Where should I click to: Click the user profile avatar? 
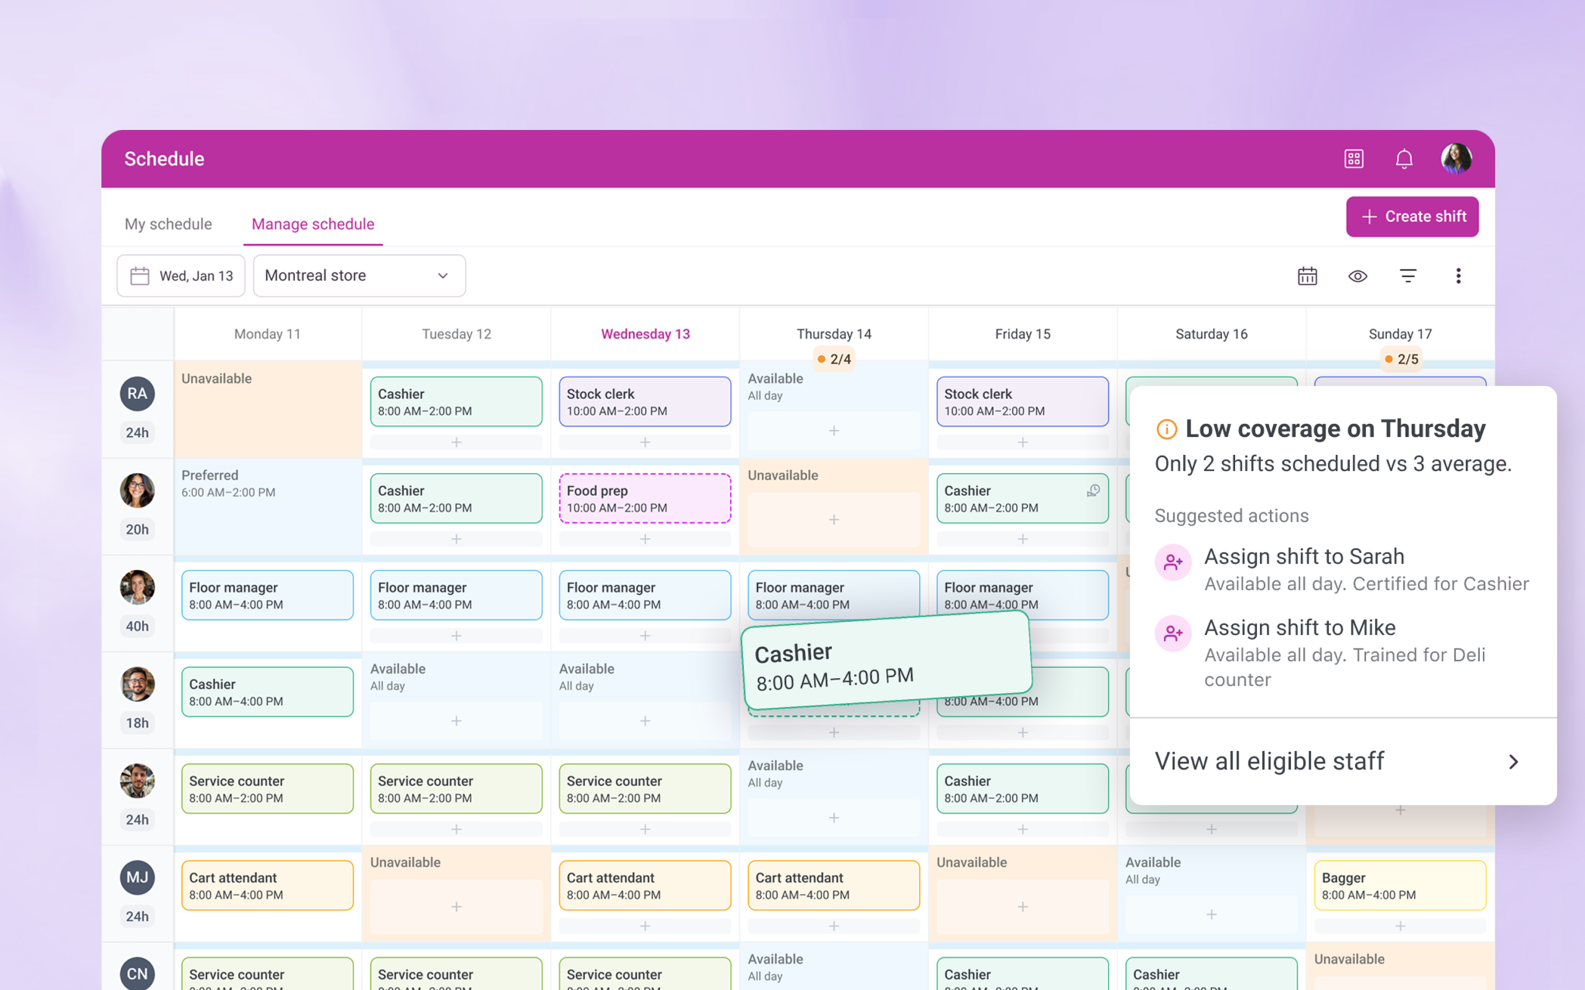coord(1456,159)
